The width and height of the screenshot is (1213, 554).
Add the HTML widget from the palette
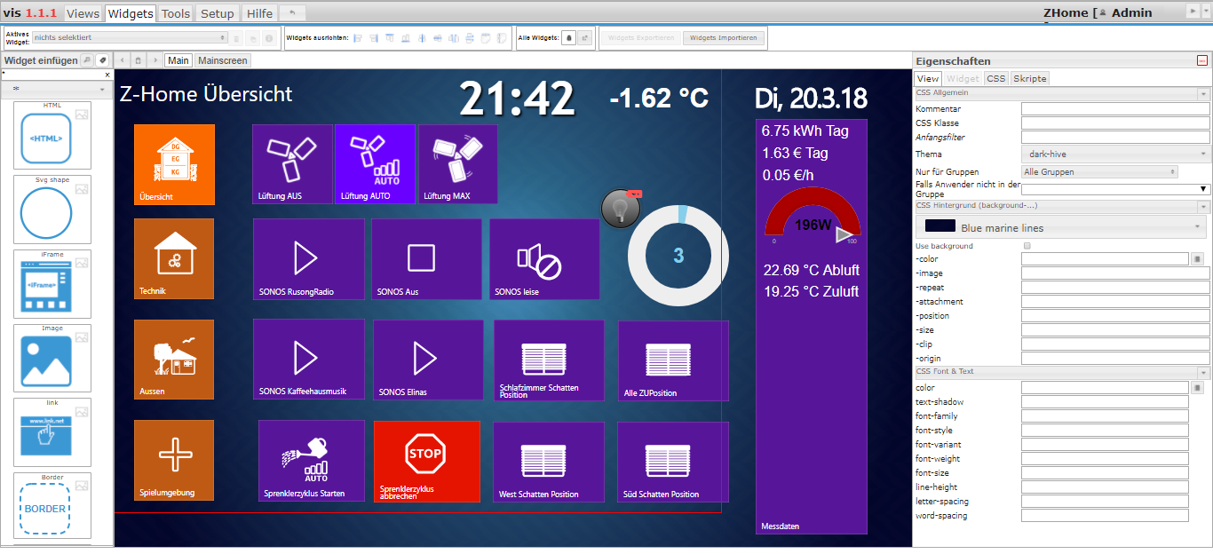[52, 135]
